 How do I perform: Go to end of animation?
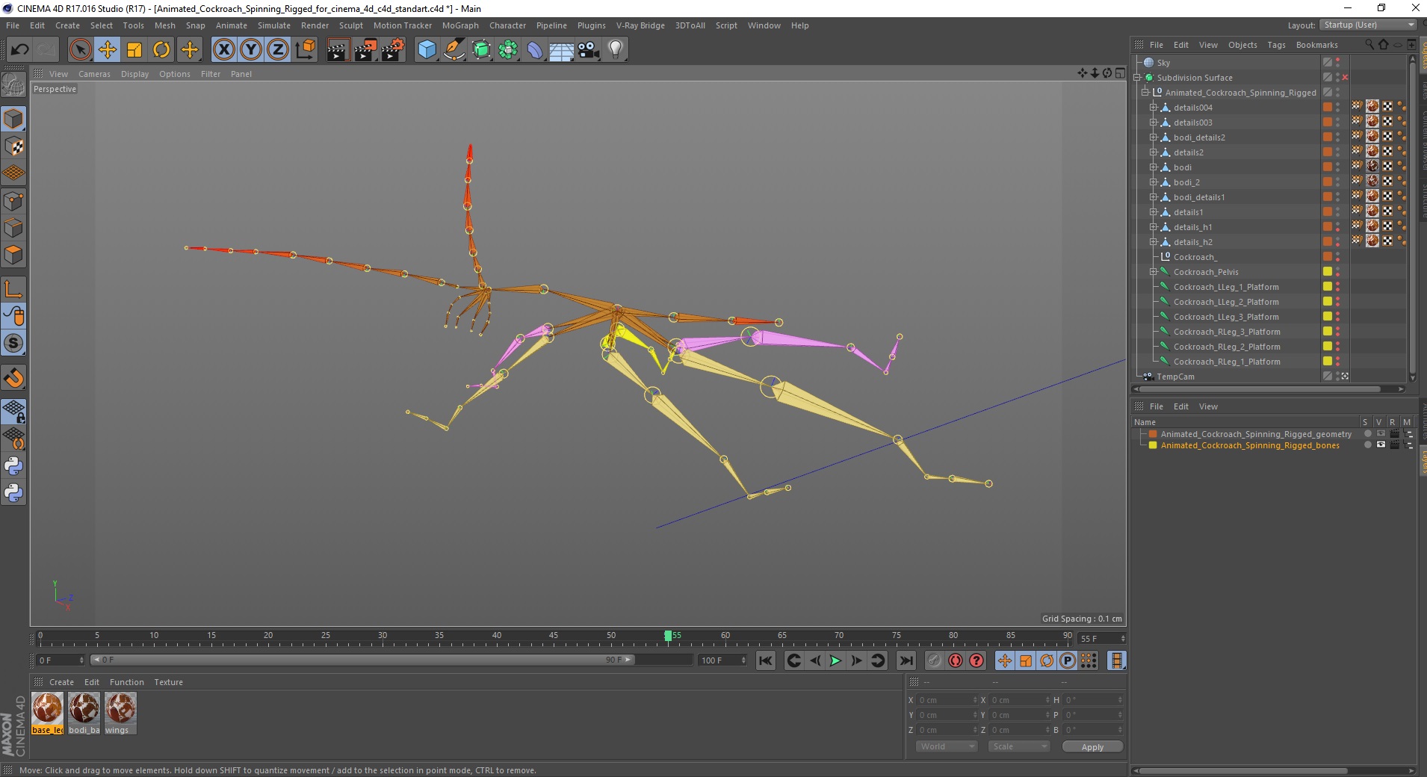coord(906,660)
